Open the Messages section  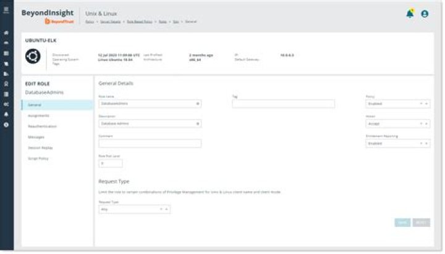(36, 137)
